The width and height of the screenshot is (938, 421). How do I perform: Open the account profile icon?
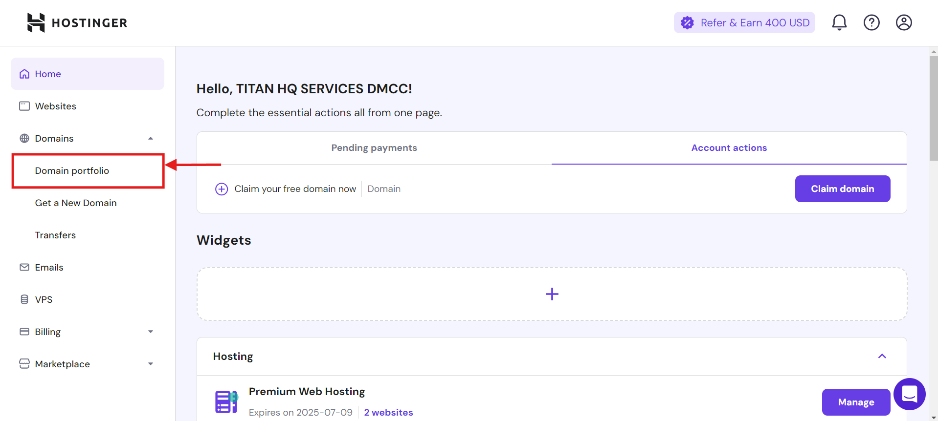(904, 22)
